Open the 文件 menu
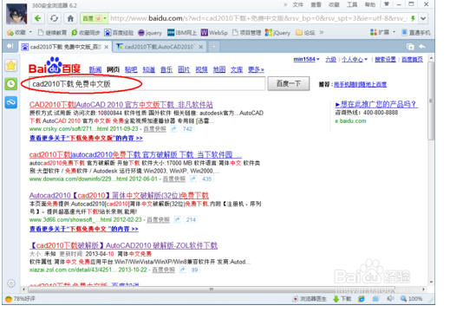Image resolution: width=450 pixels, height=312 pixels. (297, 4)
